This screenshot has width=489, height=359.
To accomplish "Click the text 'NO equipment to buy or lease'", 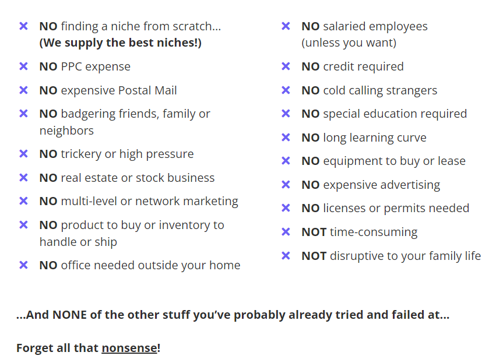I will (x=384, y=161).
